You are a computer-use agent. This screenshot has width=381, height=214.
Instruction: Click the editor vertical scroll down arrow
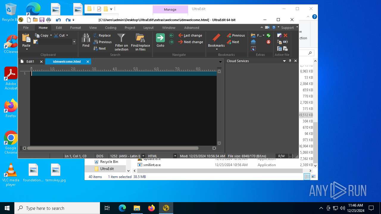pos(219,143)
